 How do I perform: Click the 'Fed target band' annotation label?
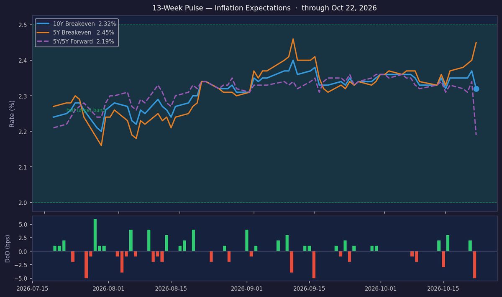click(x=86, y=110)
